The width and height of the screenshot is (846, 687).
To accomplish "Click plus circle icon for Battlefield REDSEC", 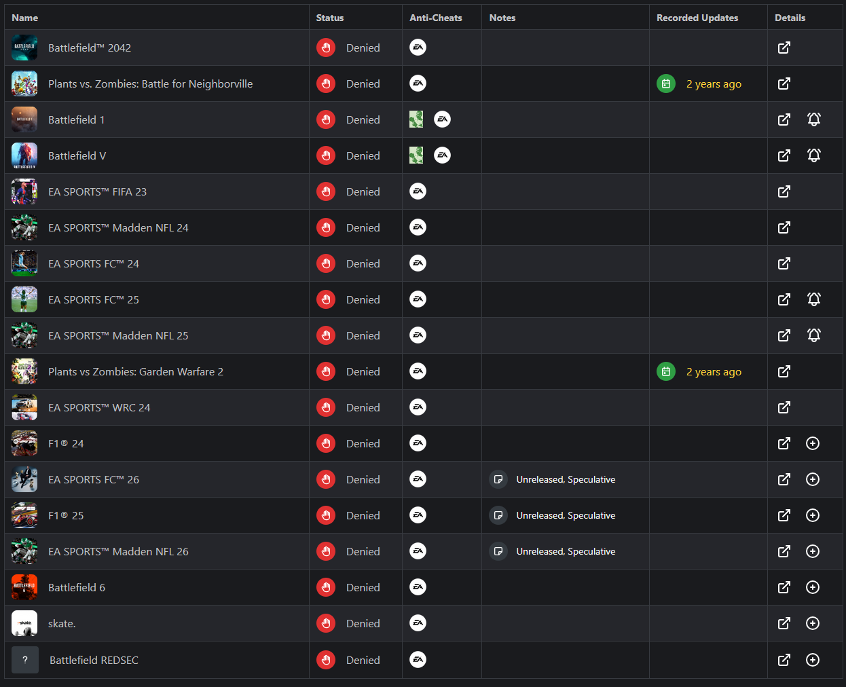I will 813,660.
